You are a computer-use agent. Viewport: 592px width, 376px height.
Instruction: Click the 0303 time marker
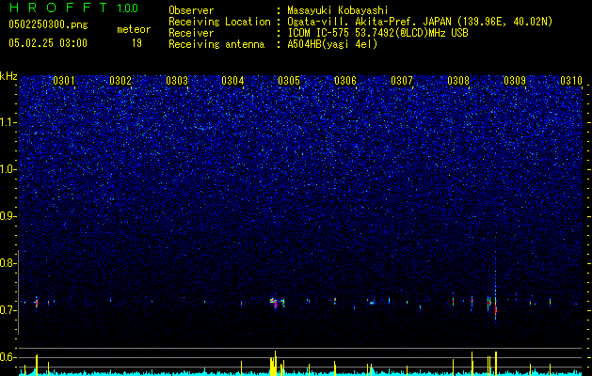click(x=177, y=81)
